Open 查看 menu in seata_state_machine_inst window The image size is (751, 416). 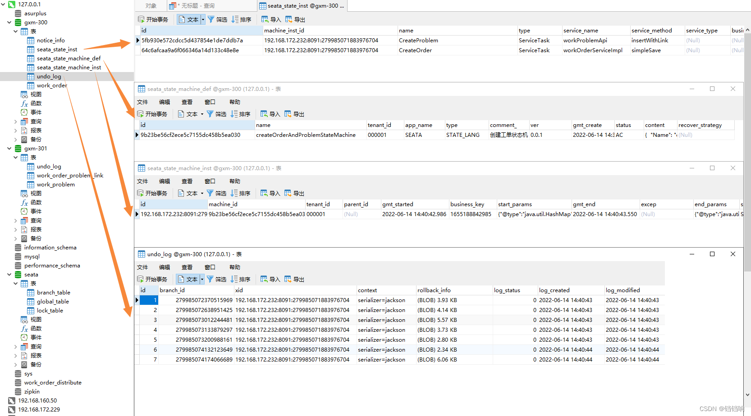[x=187, y=181]
